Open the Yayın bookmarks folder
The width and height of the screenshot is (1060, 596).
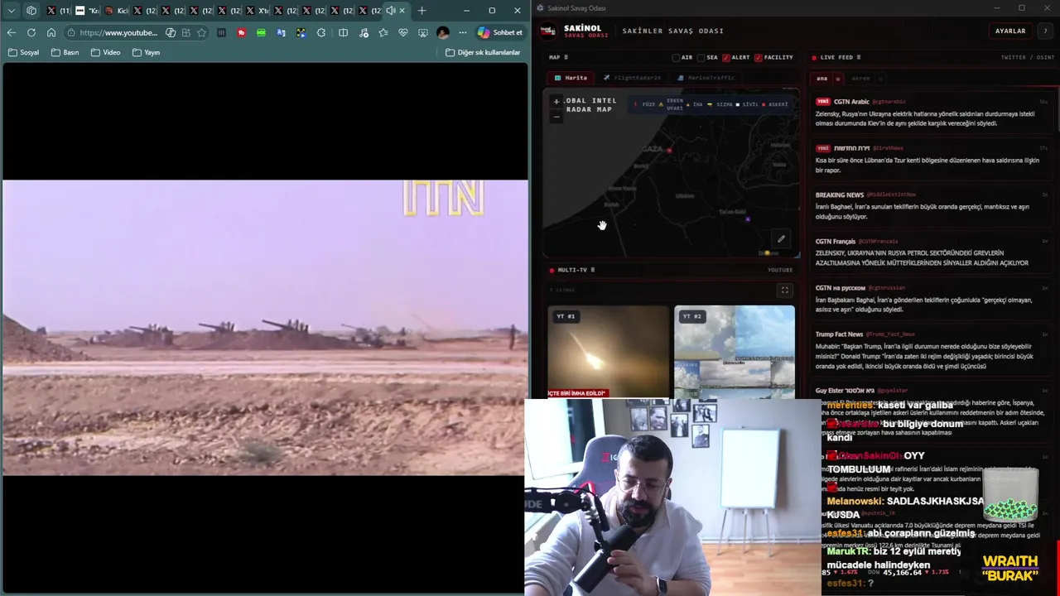click(146, 52)
